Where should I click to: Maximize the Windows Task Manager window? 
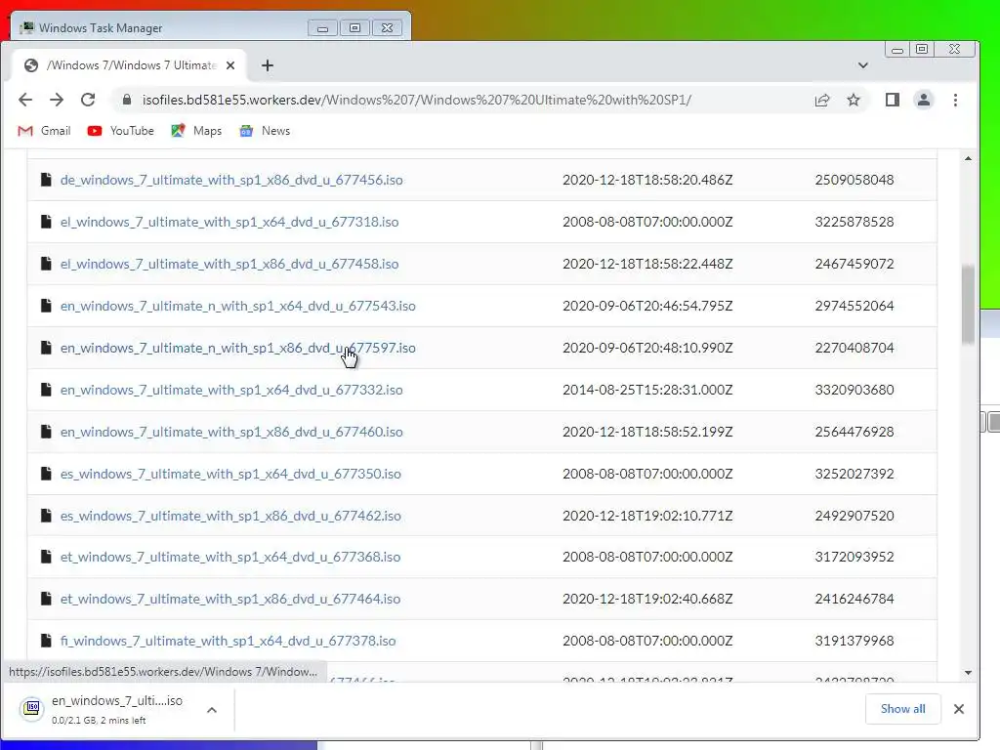(354, 28)
